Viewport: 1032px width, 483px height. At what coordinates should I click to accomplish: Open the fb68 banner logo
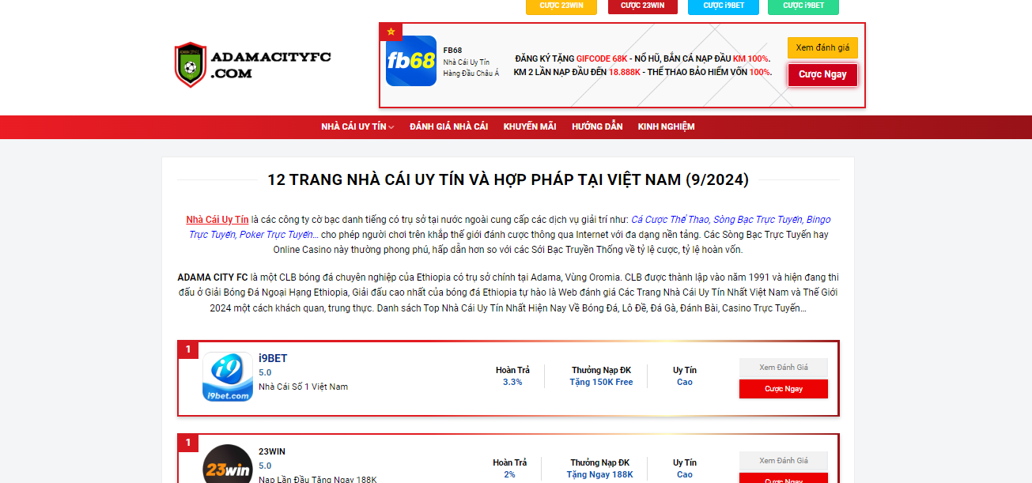pyautogui.click(x=411, y=61)
